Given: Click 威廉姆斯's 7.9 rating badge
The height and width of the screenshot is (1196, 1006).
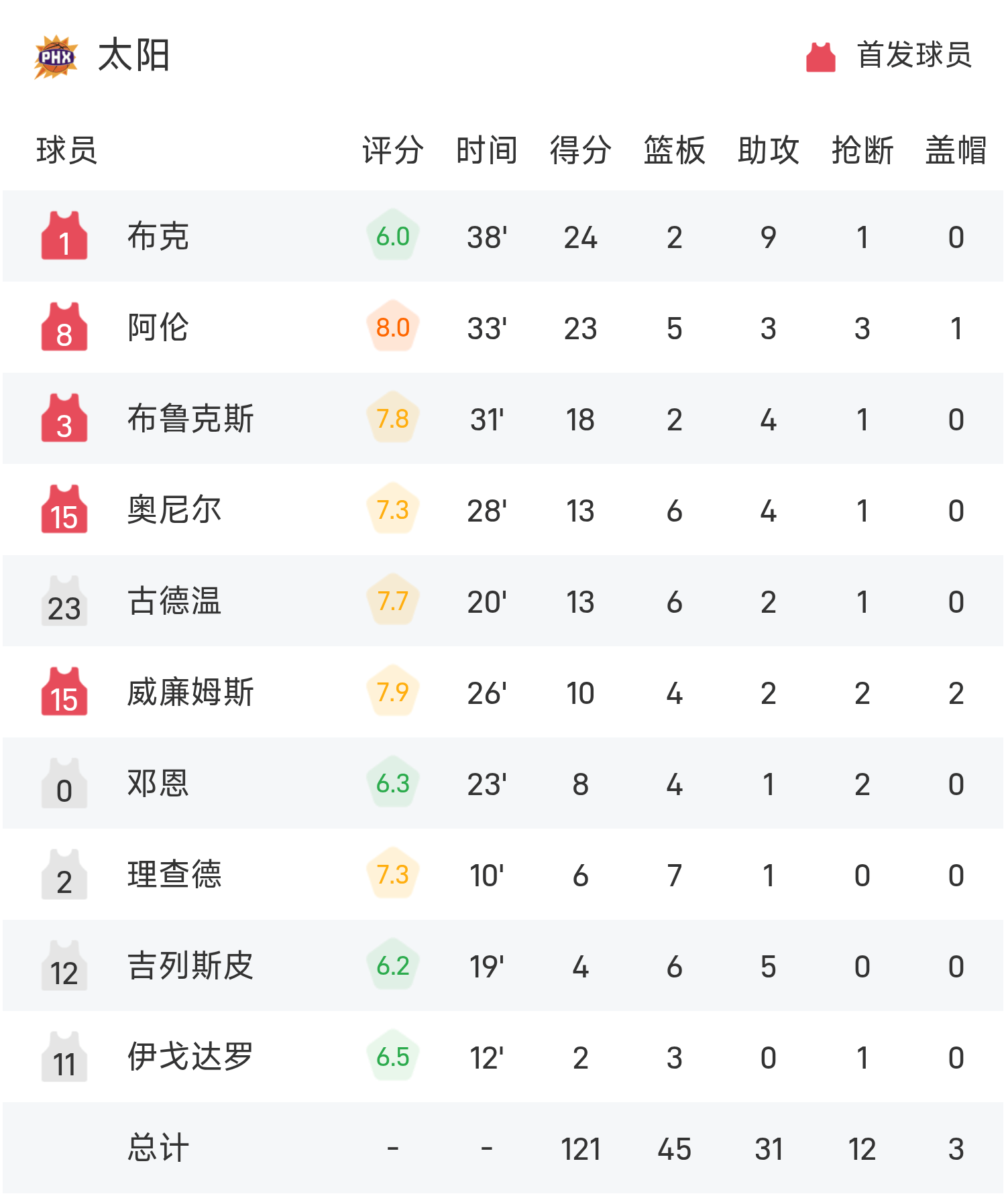Looking at the screenshot, I should [393, 692].
